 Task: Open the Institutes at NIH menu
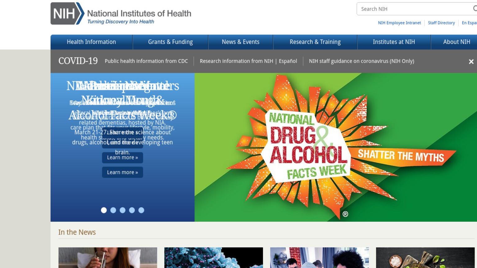[x=394, y=42]
